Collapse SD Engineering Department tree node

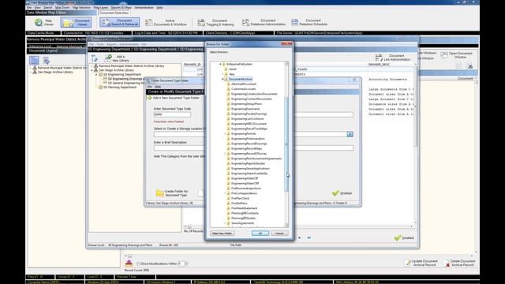click(96, 74)
